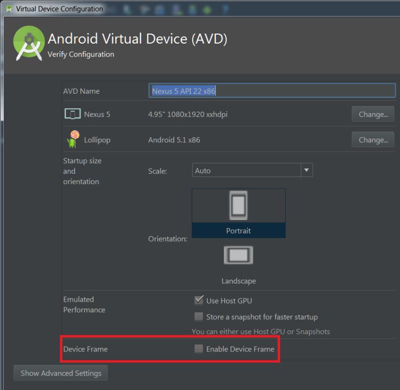Image resolution: width=400 pixels, height=390 pixels.
Task: Click the 'Emulated Performance' label
Action: pos(84,304)
